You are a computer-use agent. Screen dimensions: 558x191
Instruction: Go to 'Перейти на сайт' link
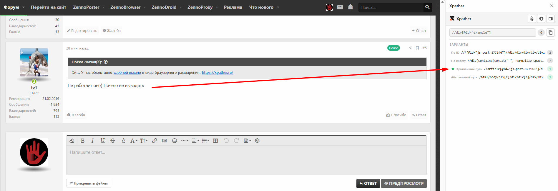pyautogui.click(x=49, y=7)
